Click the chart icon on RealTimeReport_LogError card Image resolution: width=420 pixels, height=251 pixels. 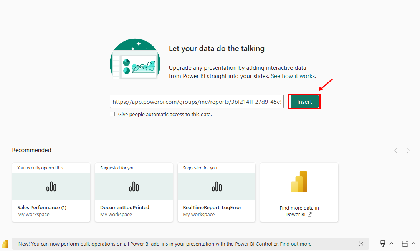216,186
